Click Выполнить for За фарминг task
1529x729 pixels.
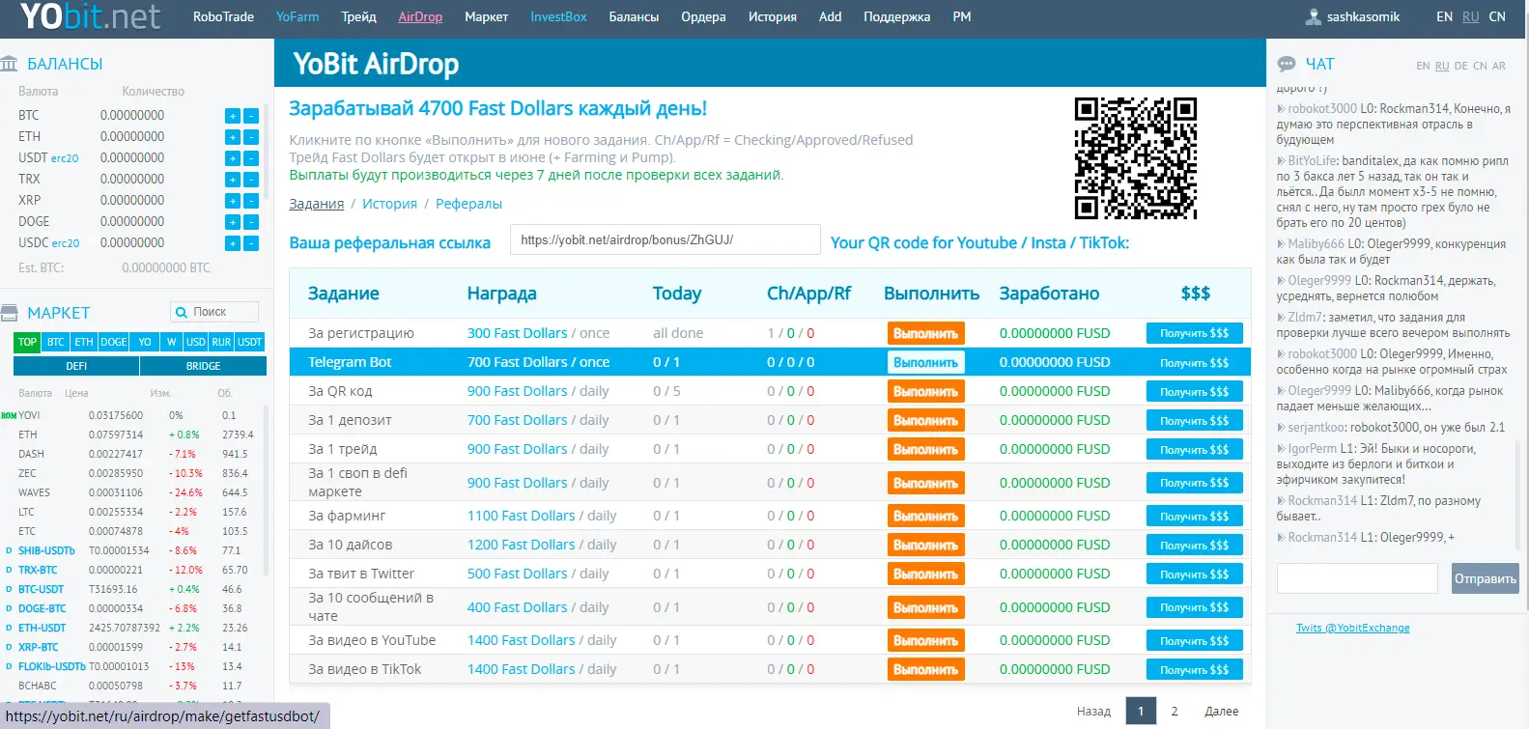click(x=925, y=516)
